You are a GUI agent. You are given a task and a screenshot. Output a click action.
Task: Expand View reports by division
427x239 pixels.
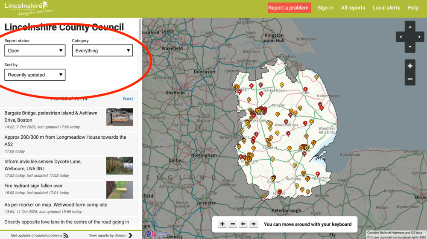(x=111, y=235)
